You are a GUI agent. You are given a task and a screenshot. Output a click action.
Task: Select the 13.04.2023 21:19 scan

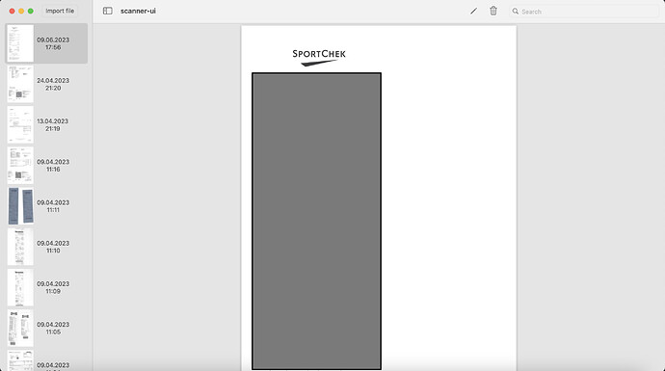point(46,125)
